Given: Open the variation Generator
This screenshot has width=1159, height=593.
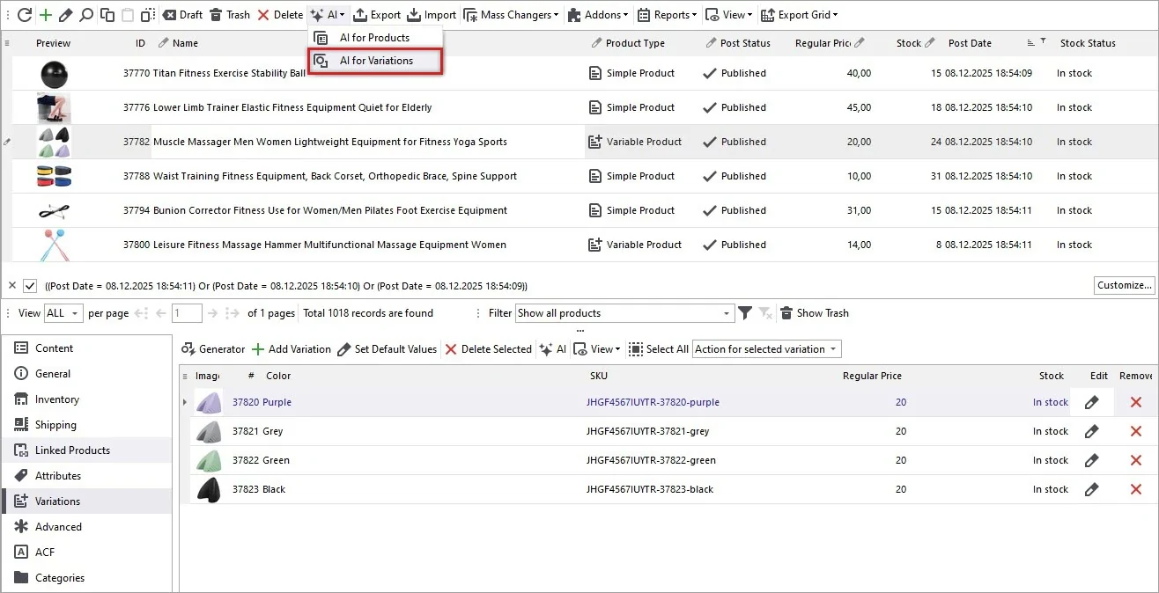Looking at the screenshot, I should coord(212,348).
